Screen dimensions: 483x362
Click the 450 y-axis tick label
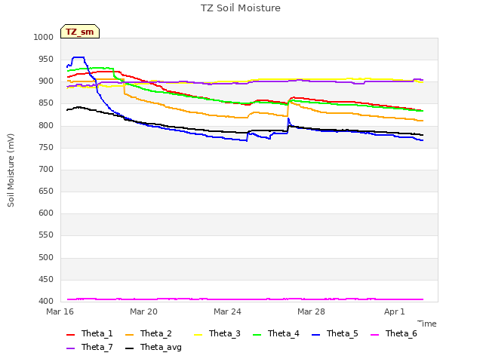46,279
